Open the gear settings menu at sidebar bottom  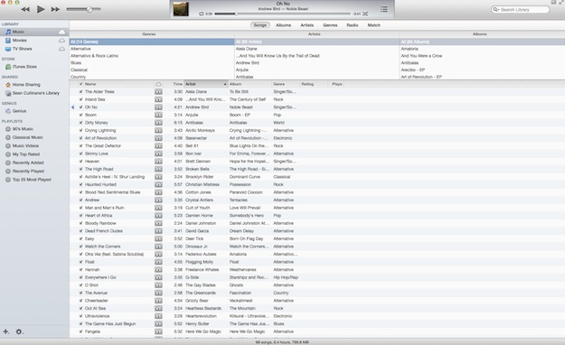(19, 331)
